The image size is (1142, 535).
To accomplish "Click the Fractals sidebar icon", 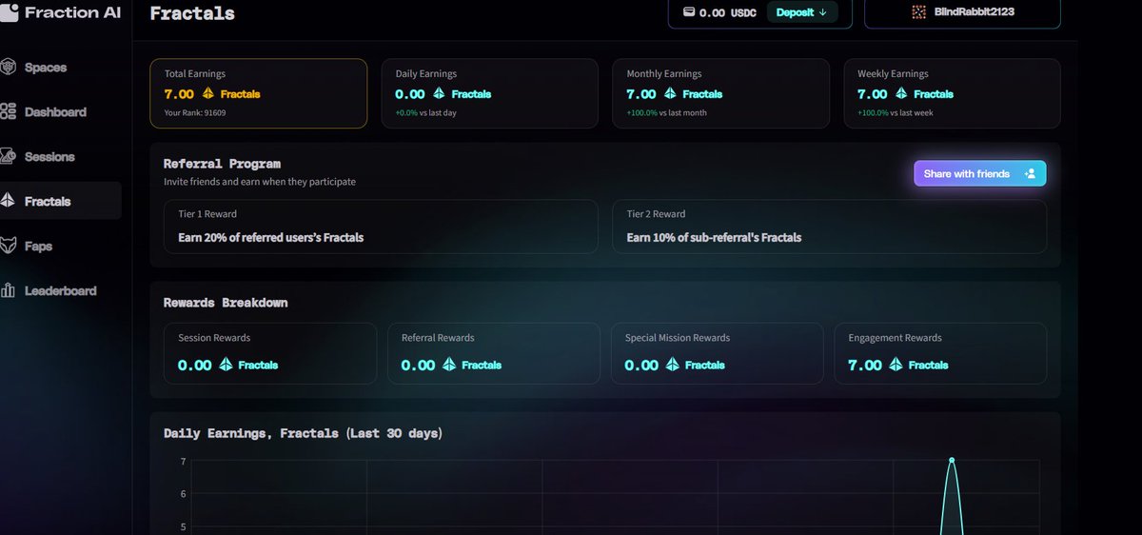I will point(9,201).
